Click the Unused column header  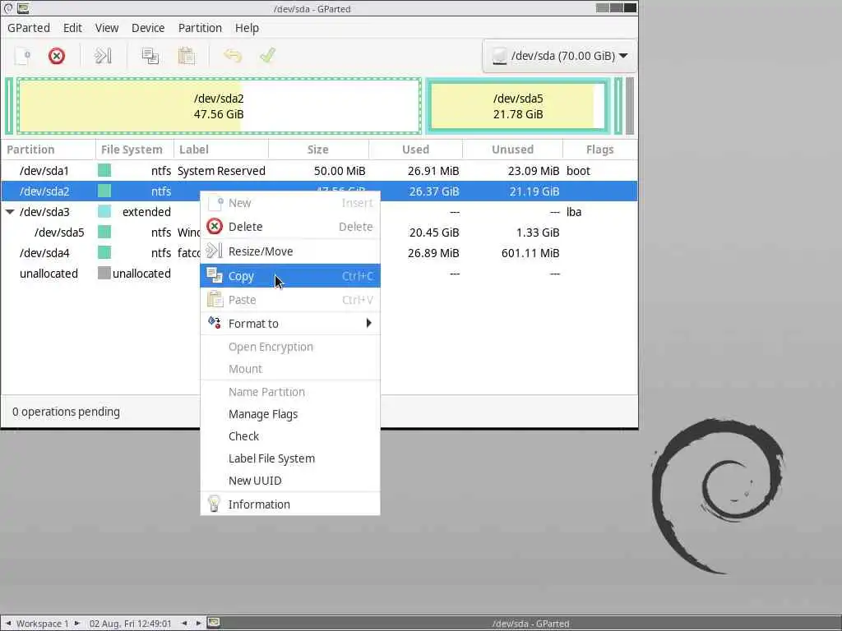(x=513, y=150)
